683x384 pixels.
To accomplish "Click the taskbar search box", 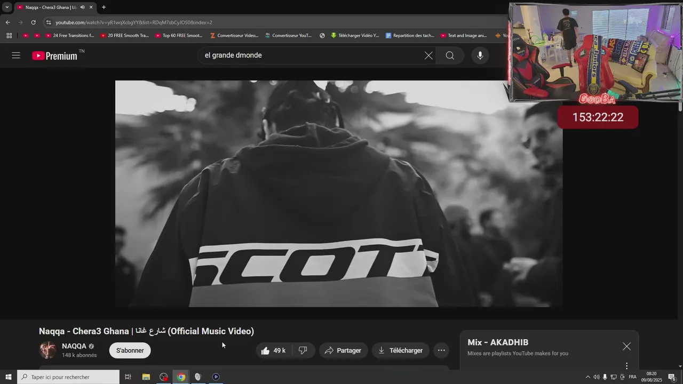I will [x=68, y=377].
